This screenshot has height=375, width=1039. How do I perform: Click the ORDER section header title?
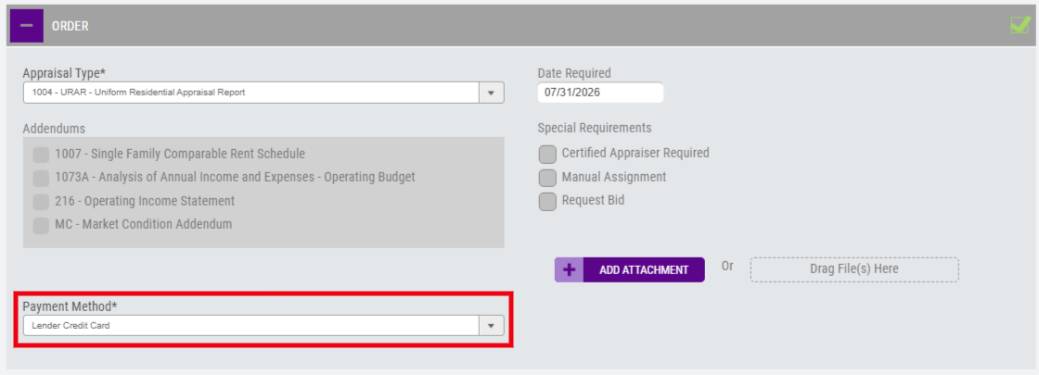[x=71, y=27]
